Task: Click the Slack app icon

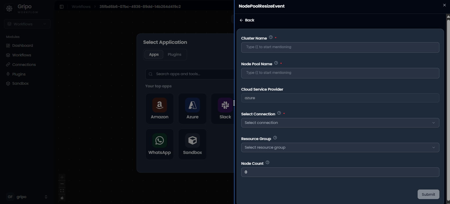Action: [x=225, y=105]
